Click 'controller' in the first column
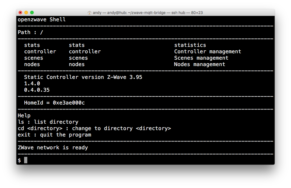Image resolution: width=291 pixels, height=188 pixels. 40,52
